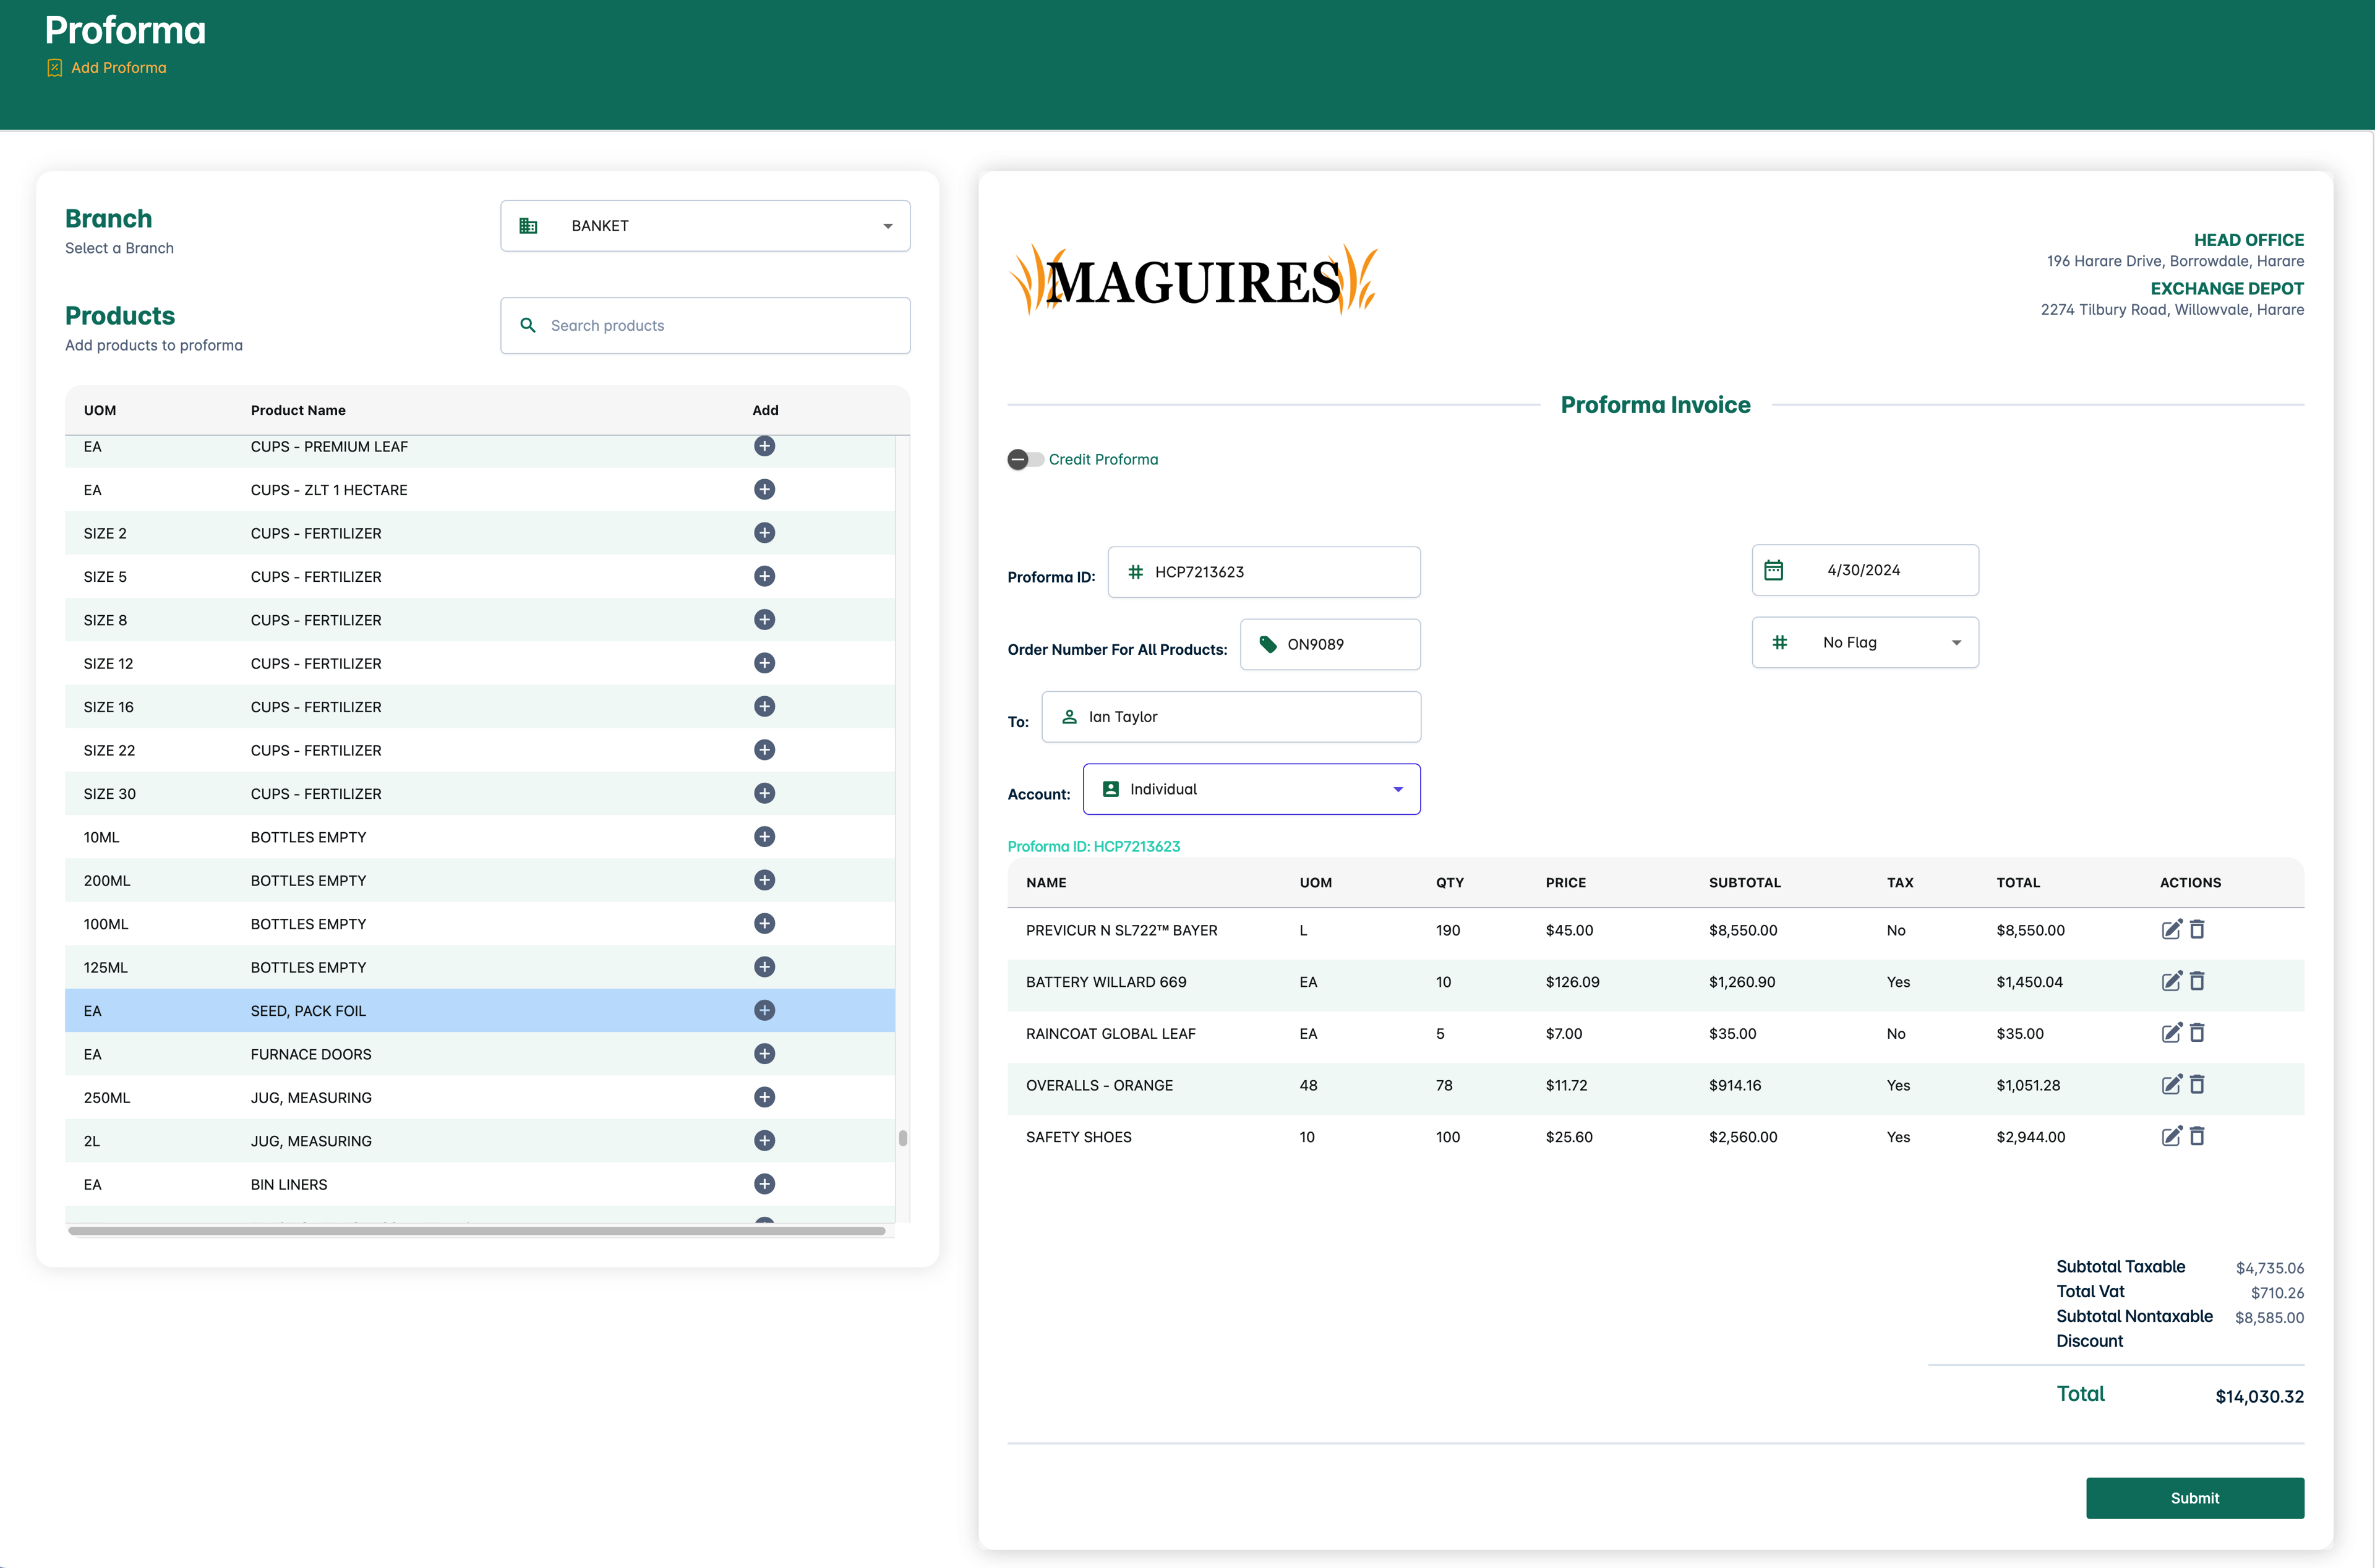
Task: Click the Order Number field ON9089
Action: 1330,644
